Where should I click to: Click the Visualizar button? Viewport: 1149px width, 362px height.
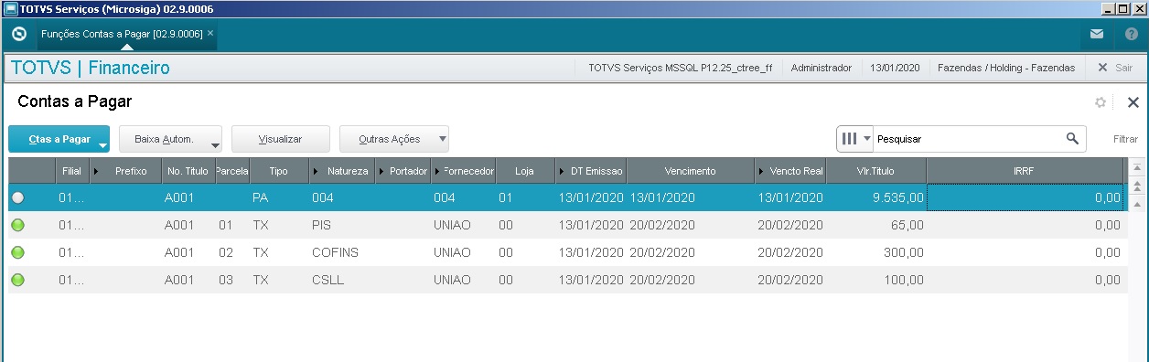[281, 139]
